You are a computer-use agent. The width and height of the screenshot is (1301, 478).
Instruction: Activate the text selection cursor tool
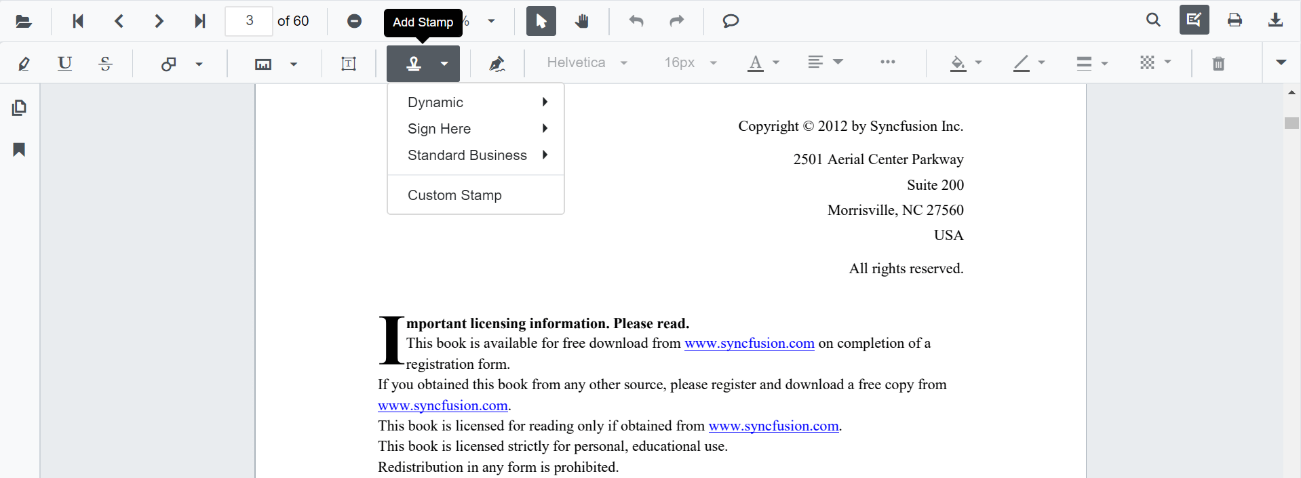tap(541, 21)
